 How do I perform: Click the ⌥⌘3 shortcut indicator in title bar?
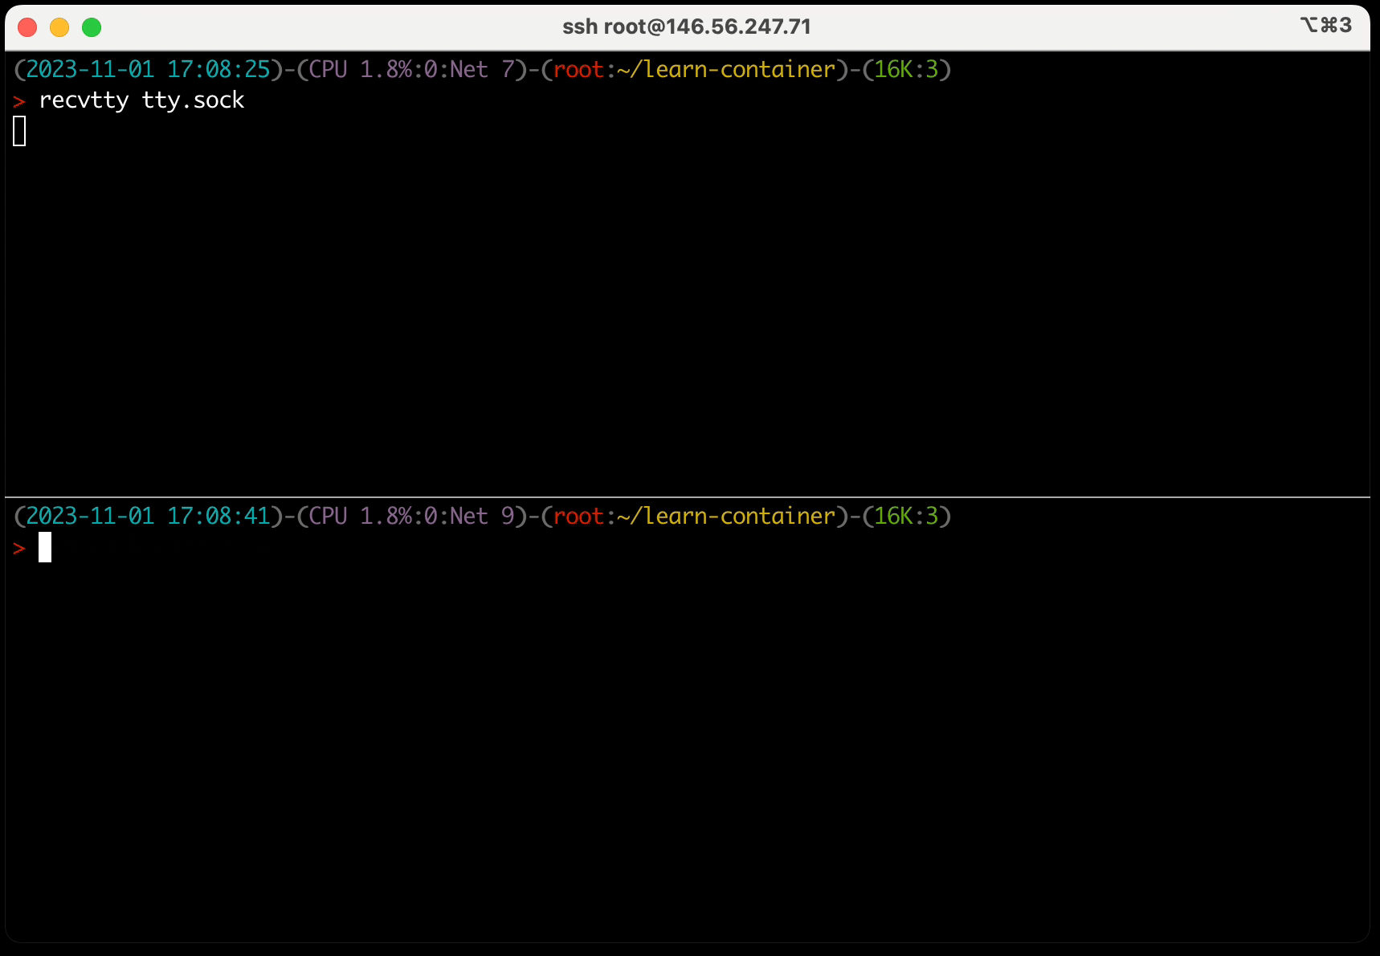coord(1326,25)
